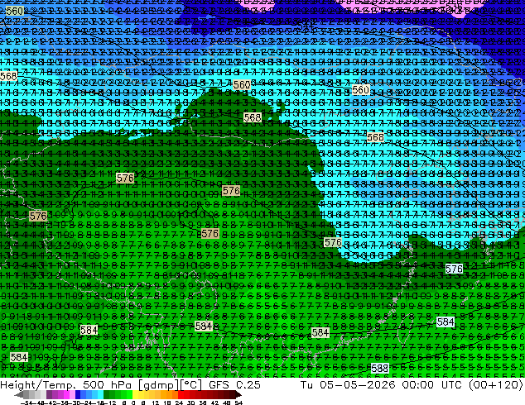The image size is (525, 405).
Task: Click the 576 label with white background
Action: click(454, 269)
